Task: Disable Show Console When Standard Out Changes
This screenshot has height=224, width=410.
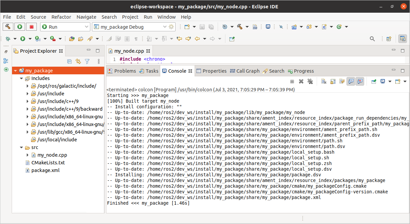Action: (x=350, y=81)
